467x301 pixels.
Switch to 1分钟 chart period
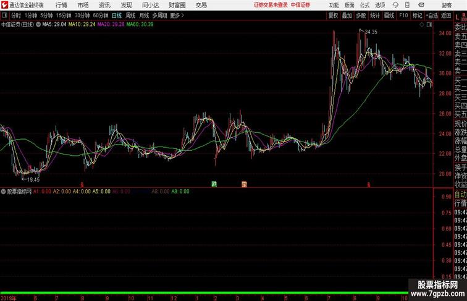[x=31, y=15]
